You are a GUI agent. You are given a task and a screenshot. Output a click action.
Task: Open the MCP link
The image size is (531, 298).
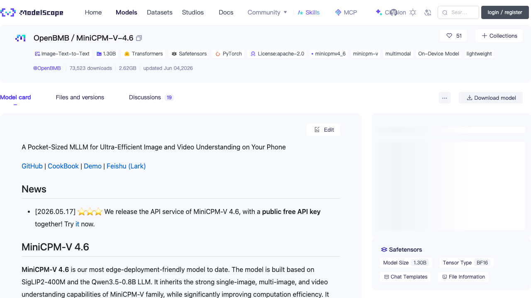(346, 12)
